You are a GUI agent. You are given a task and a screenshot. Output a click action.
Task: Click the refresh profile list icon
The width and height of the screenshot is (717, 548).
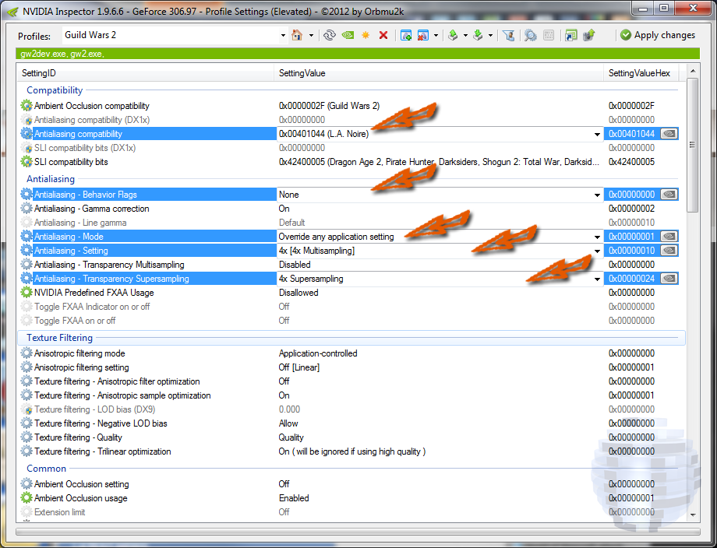[329, 35]
